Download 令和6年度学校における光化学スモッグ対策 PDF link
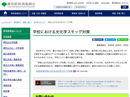 click(x=54, y=71)
